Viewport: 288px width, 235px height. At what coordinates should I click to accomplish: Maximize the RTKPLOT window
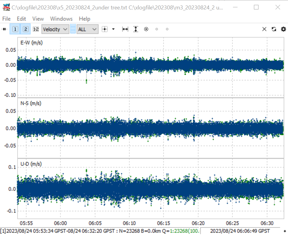256,7
